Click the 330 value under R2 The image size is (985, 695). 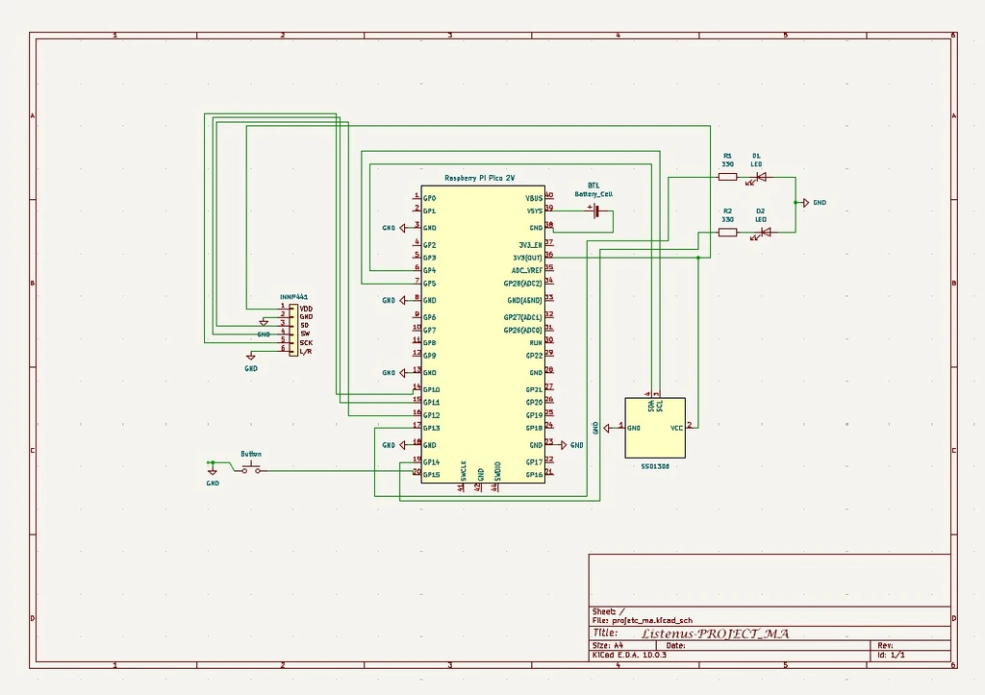pyautogui.click(x=727, y=220)
